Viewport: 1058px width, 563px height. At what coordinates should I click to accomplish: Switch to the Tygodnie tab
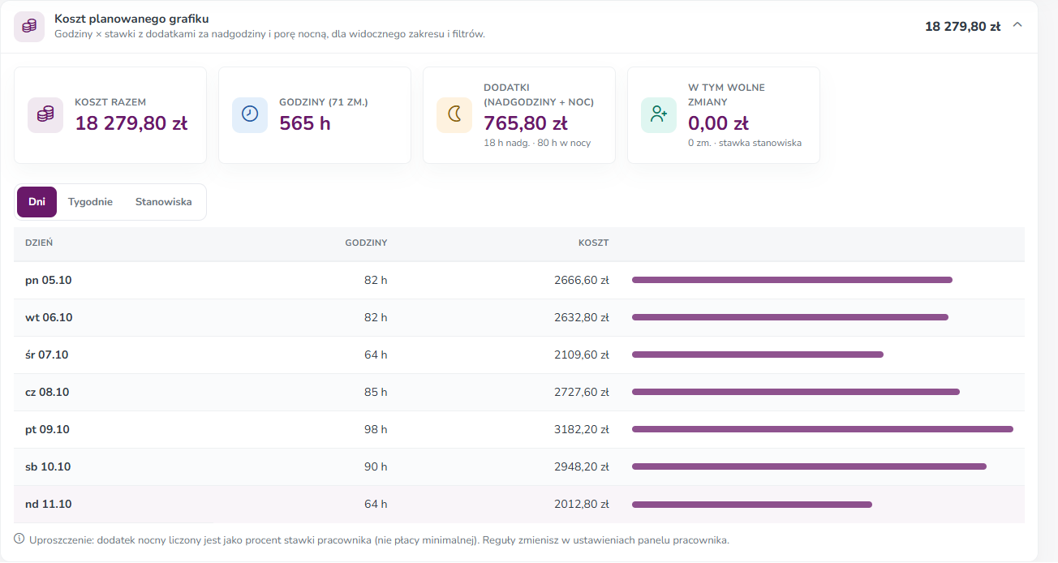pos(90,202)
